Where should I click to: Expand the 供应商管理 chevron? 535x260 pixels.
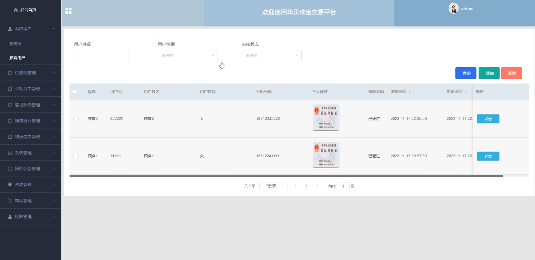(x=54, y=73)
